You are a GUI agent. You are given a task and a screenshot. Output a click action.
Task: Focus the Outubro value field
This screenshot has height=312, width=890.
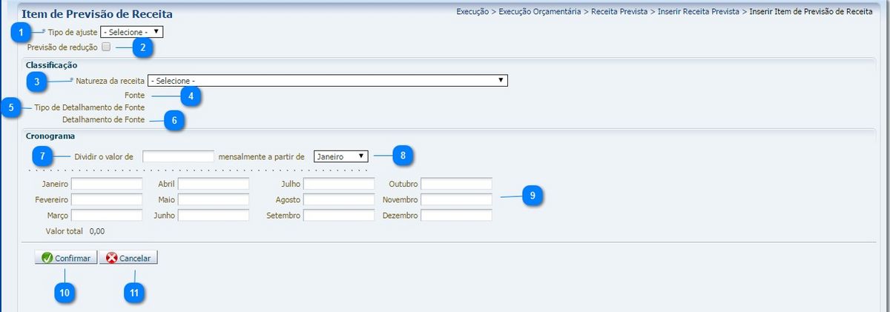coord(456,184)
